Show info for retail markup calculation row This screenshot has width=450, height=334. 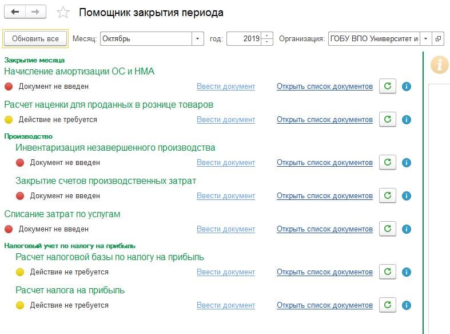[407, 120]
